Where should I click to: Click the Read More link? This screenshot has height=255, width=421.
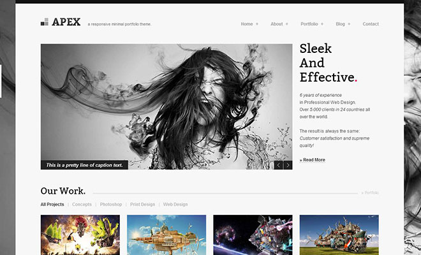pyautogui.click(x=313, y=160)
